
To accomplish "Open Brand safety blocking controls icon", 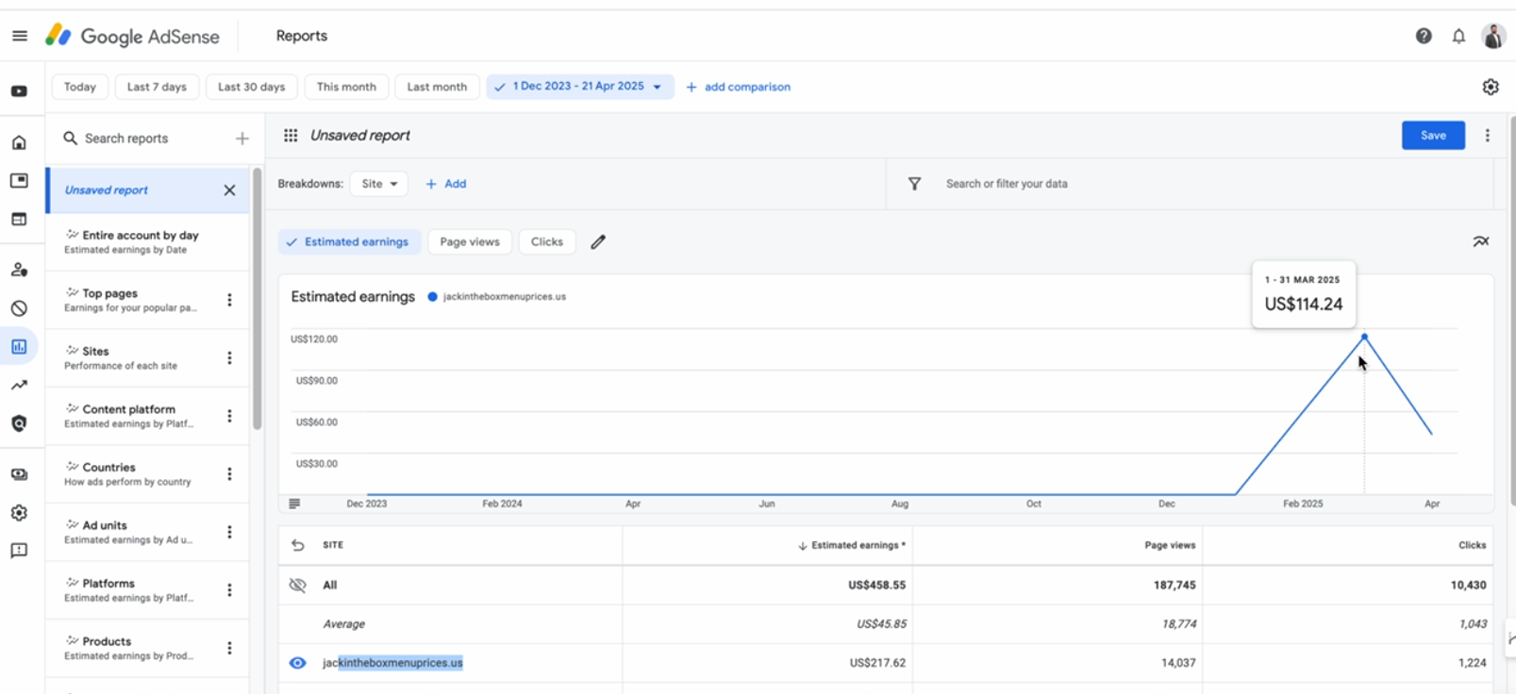I will tap(19, 308).
